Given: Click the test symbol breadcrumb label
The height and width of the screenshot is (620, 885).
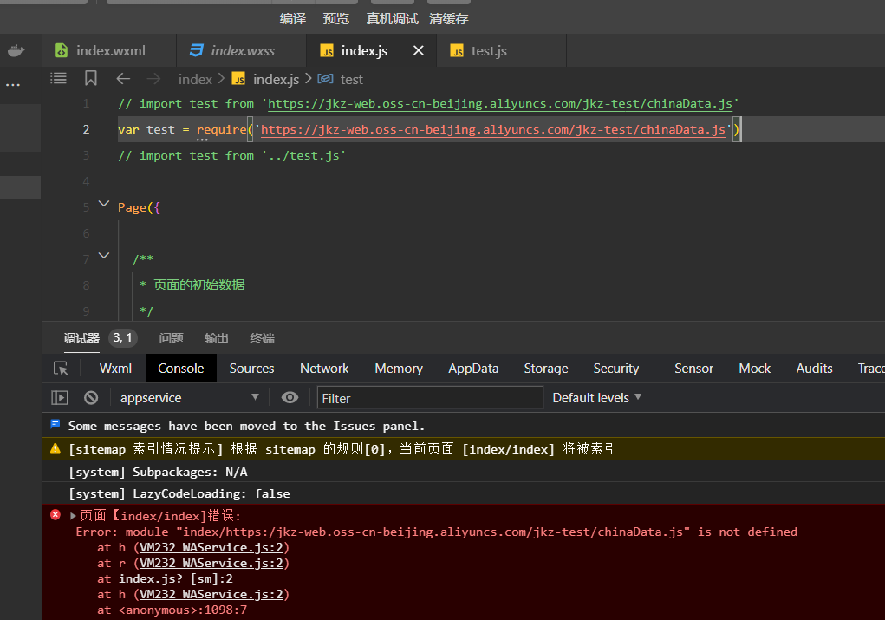Looking at the screenshot, I should (x=352, y=79).
